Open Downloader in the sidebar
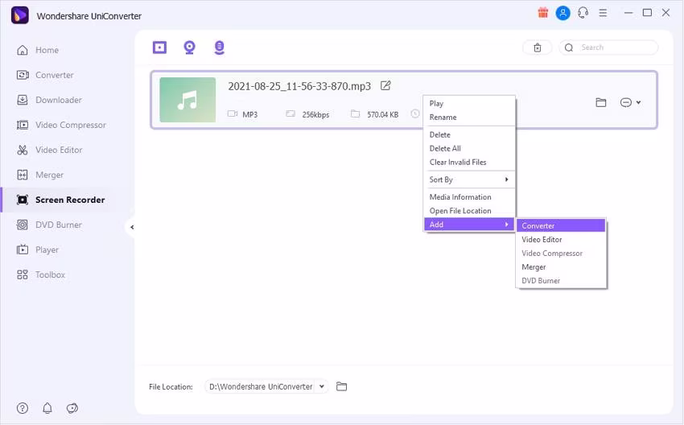The height and width of the screenshot is (425, 684). pyautogui.click(x=49, y=100)
